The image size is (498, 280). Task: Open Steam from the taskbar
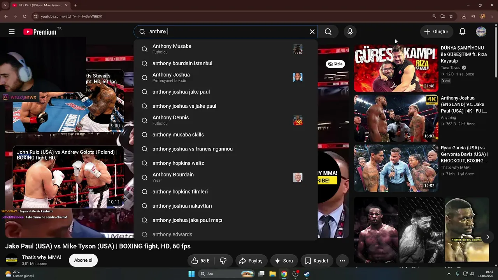(x=307, y=274)
